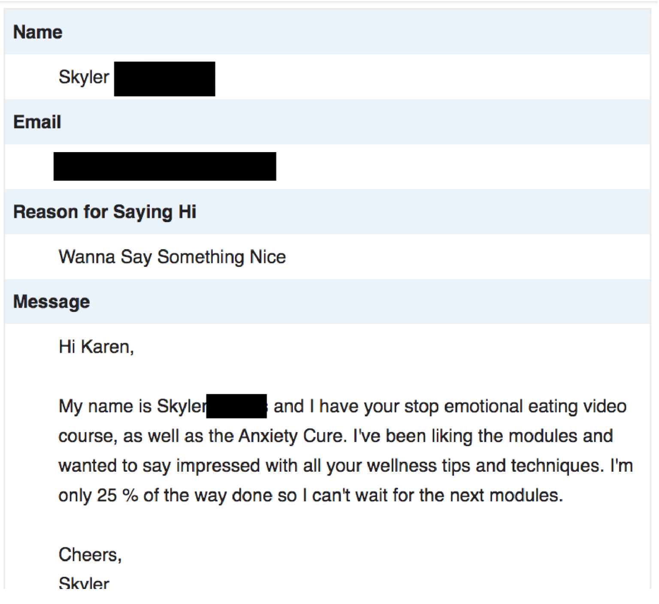The height and width of the screenshot is (604, 659).
Task: Click the 25 % text in message
Action: pyautogui.click(x=117, y=495)
